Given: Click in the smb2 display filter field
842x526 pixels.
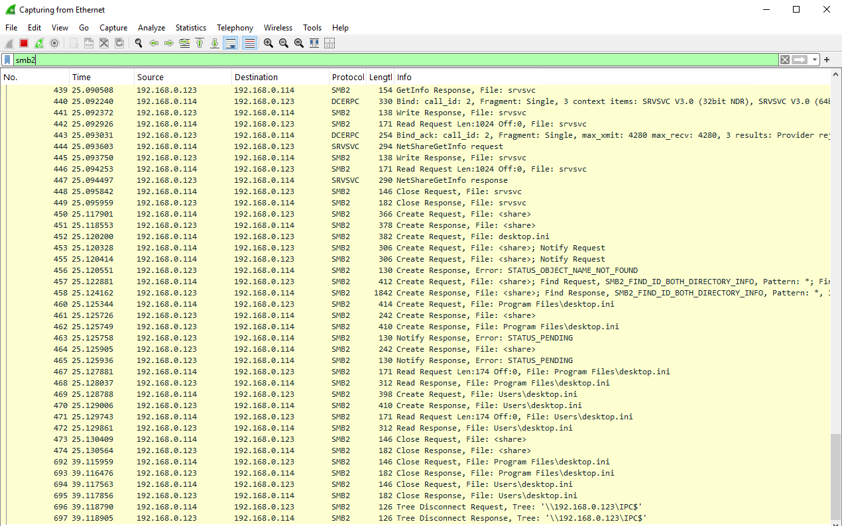Looking at the screenshot, I should [398, 60].
